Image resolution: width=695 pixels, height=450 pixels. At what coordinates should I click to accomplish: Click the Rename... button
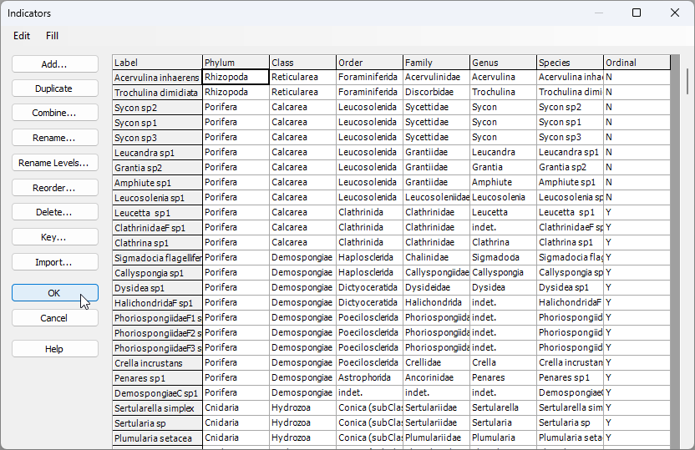[x=54, y=138]
